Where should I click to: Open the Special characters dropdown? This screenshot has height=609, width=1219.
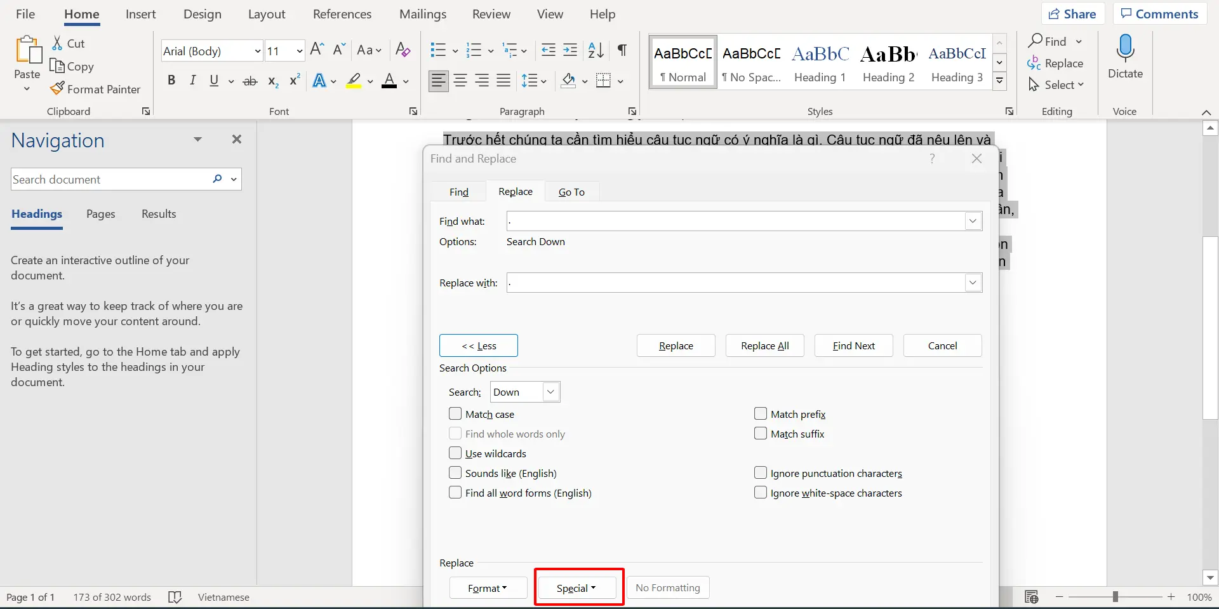(x=576, y=588)
